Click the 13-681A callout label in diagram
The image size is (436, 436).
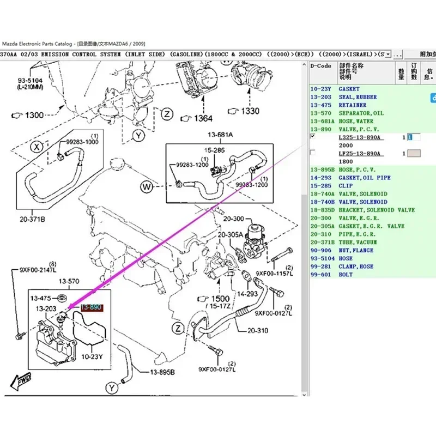point(220,135)
